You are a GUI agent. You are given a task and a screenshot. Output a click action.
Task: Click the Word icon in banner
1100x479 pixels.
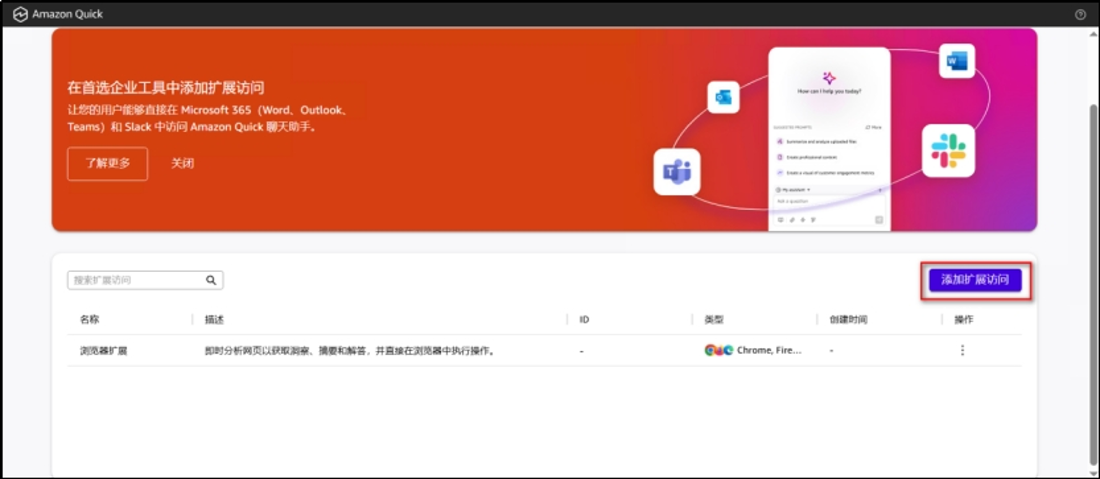[957, 61]
